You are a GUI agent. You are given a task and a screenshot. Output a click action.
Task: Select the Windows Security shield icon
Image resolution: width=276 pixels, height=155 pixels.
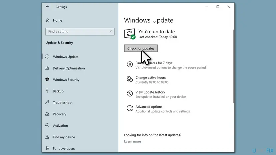pyautogui.click(x=47, y=79)
